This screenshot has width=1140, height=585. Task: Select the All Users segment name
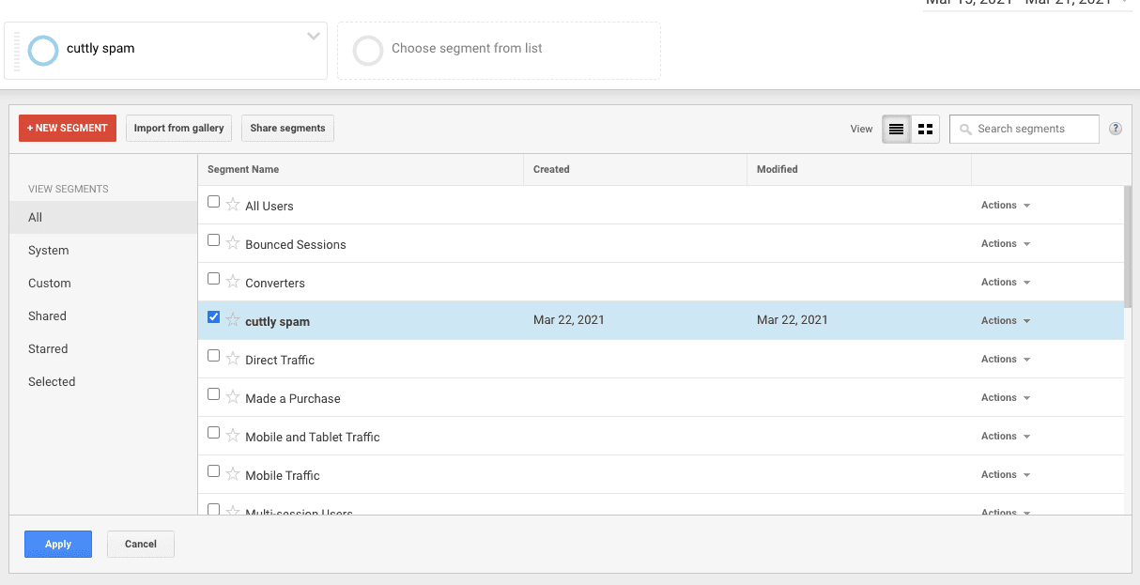click(x=270, y=206)
